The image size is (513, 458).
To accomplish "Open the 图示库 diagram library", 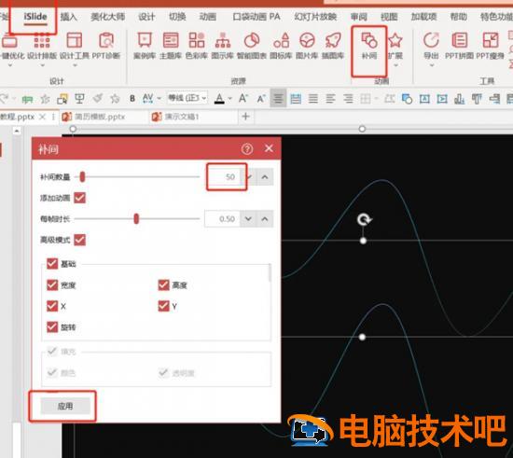I will pyautogui.click(x=223, y=46).
